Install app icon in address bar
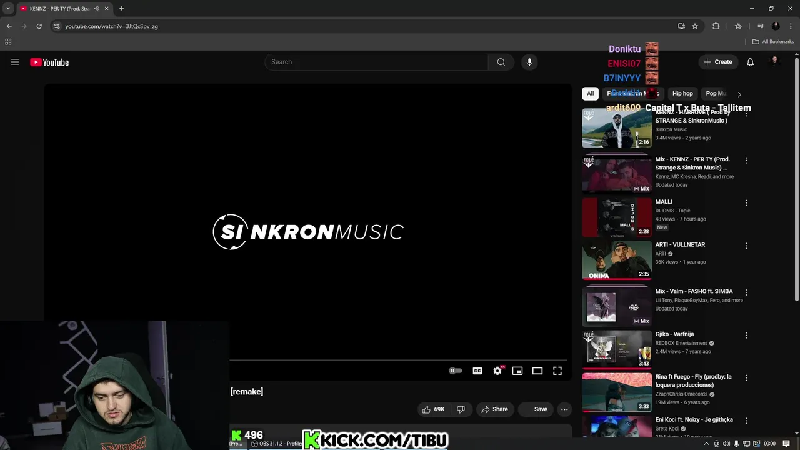 coord(681,26)
